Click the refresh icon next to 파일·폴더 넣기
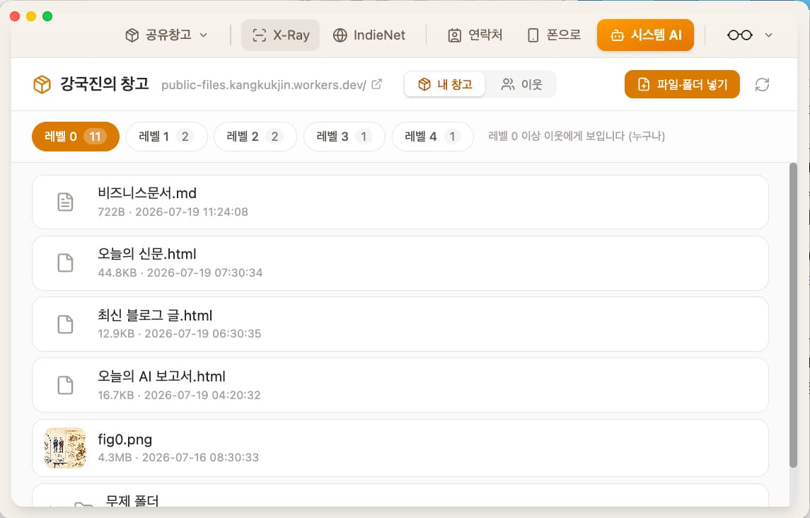Viewport: 810px width, 518px height. tap(762, 84)
